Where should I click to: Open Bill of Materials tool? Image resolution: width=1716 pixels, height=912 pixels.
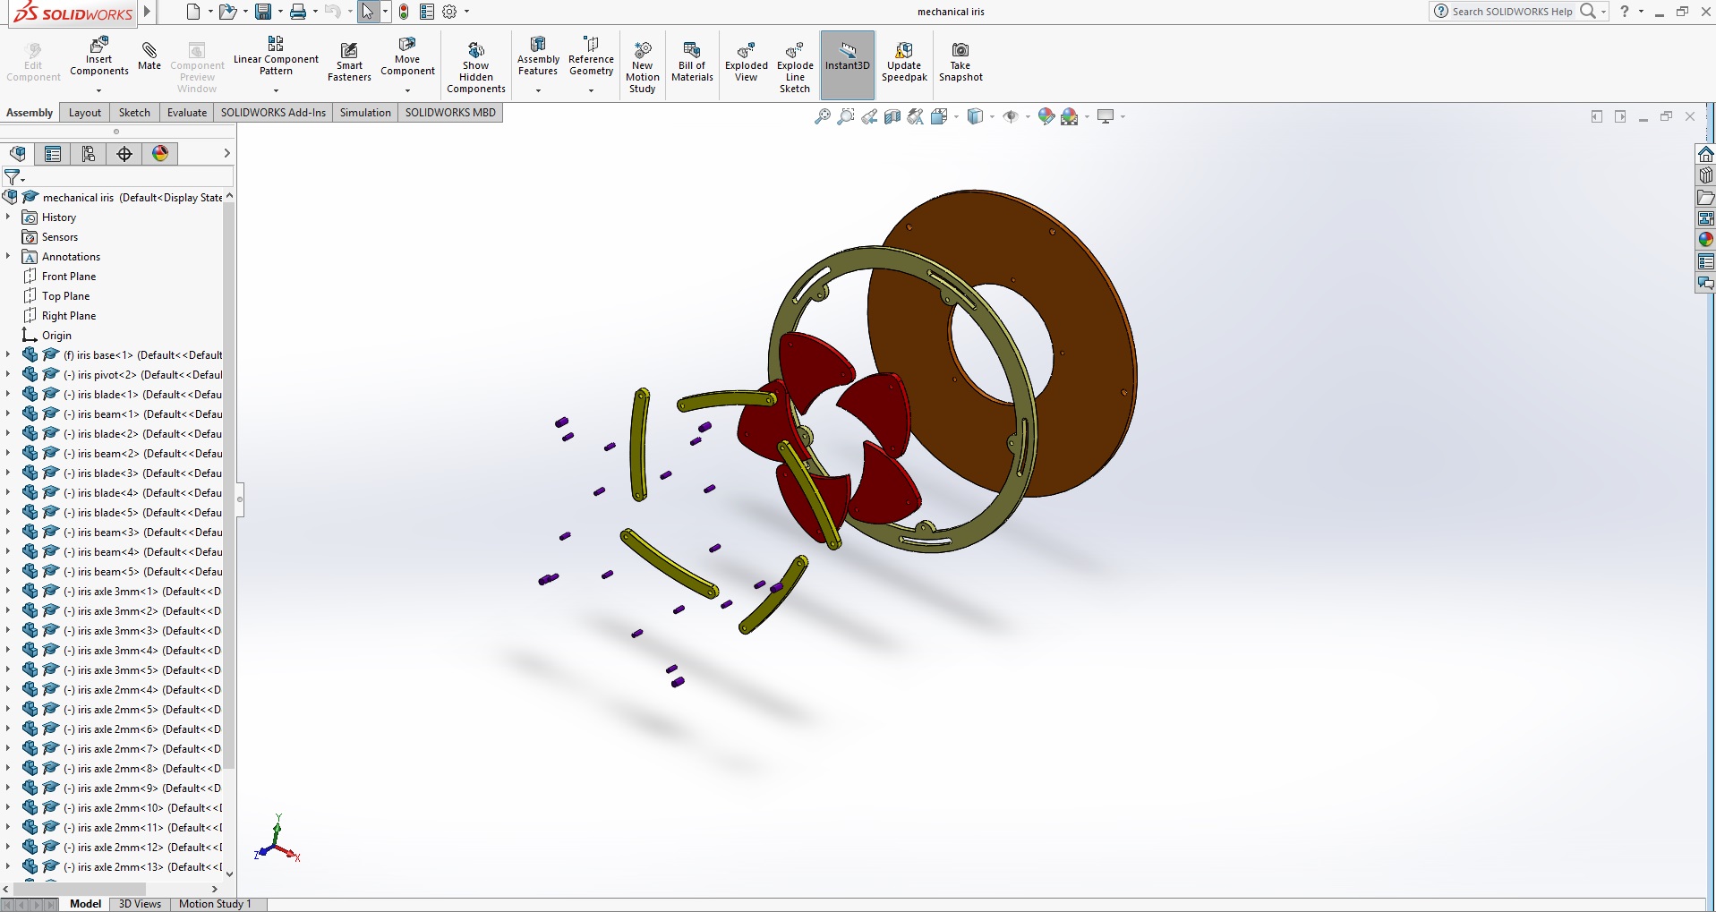(x=692, y=62)
